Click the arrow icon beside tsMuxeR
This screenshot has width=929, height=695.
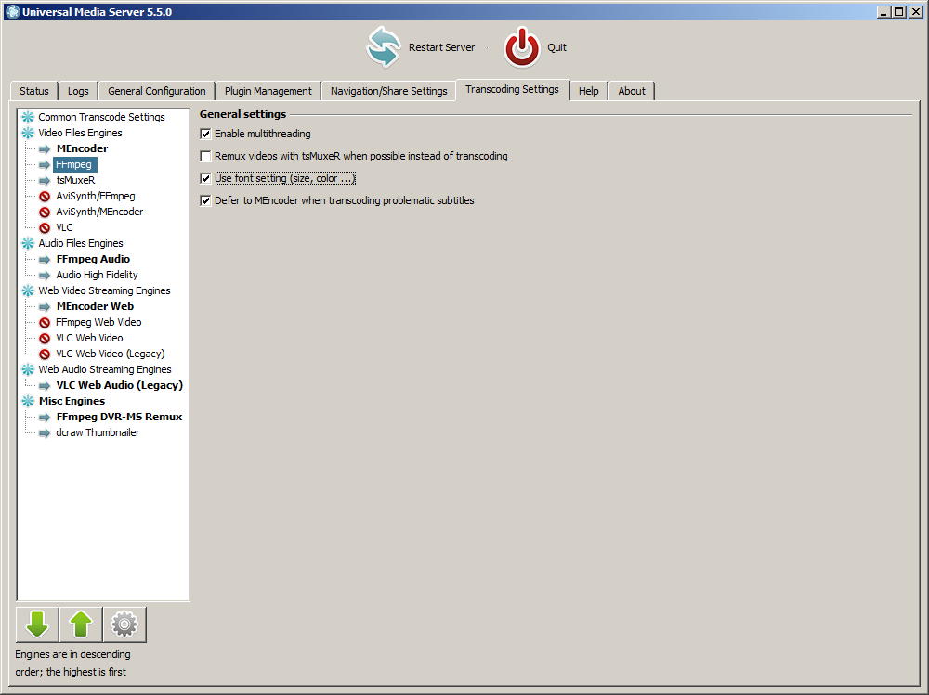[x=45, y=181]
